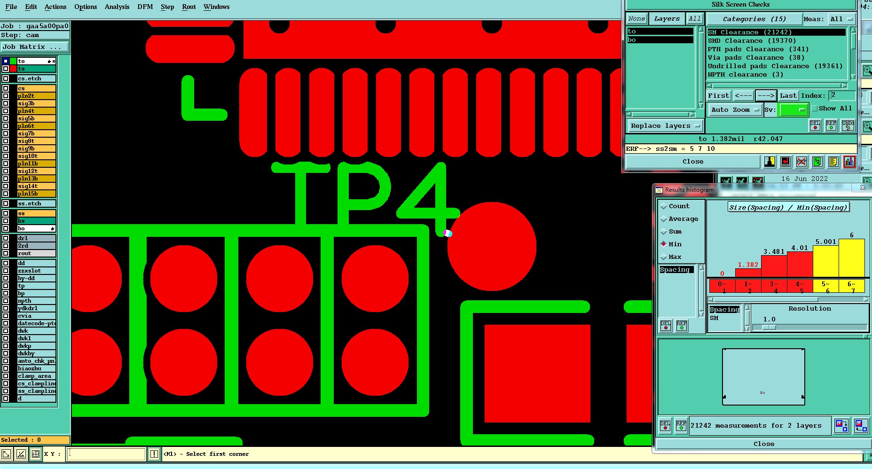This screenshot has height=469, width=872.
Task: Click the X Y coordinate input field
Action: coord(106,454)
